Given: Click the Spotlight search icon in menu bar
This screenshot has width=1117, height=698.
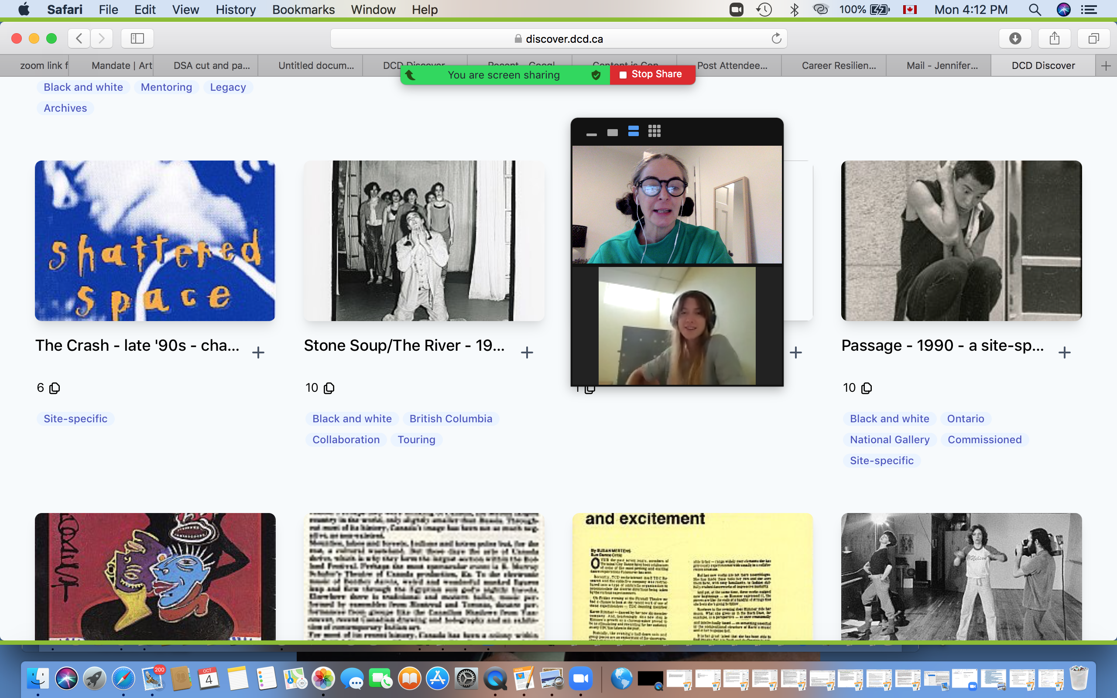Looking at the screenshot, I should point(1035,9).
